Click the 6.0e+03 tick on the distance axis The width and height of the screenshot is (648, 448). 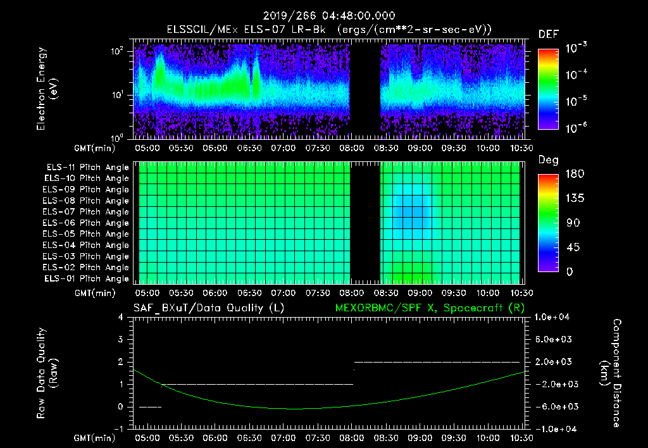553,339
